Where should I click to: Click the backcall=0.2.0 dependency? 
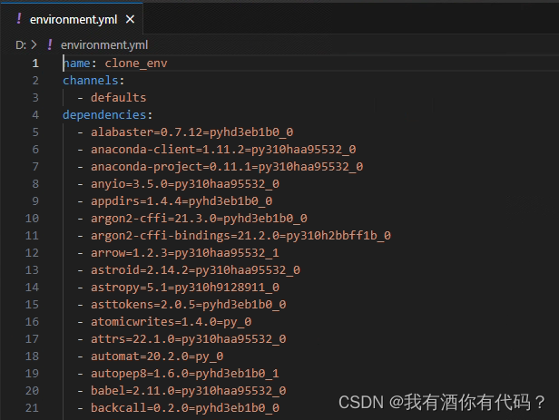pyautogui.click(x=185, y=408)
